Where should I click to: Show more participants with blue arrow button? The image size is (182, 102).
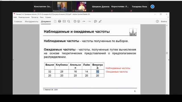(152, 7)
